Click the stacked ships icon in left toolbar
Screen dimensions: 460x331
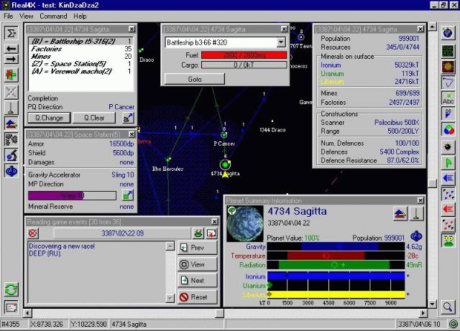pyautogui.click(x=11, y=123)
